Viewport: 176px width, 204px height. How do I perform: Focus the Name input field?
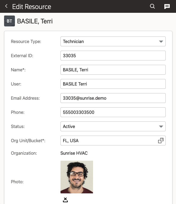[x=113, y=70]
